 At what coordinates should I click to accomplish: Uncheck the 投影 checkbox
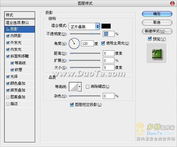(8, 29)
